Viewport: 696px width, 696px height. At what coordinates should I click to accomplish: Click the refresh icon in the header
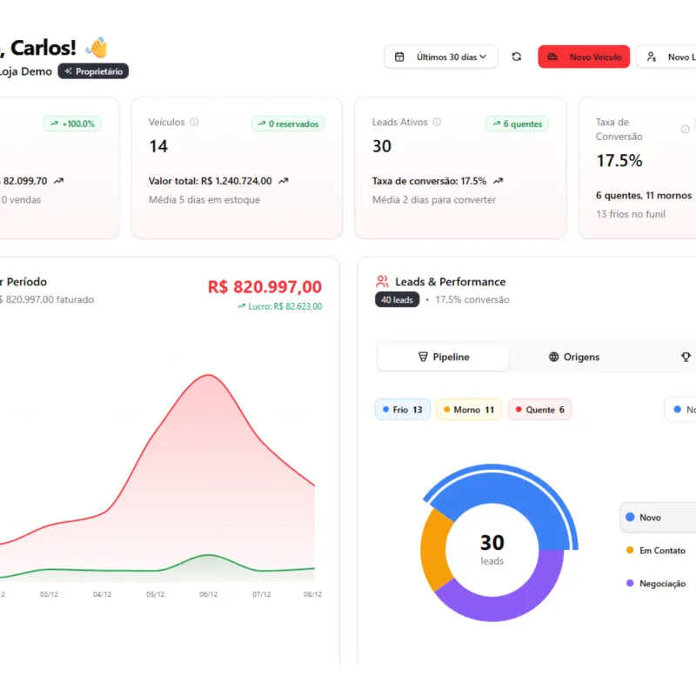point(517,57)
